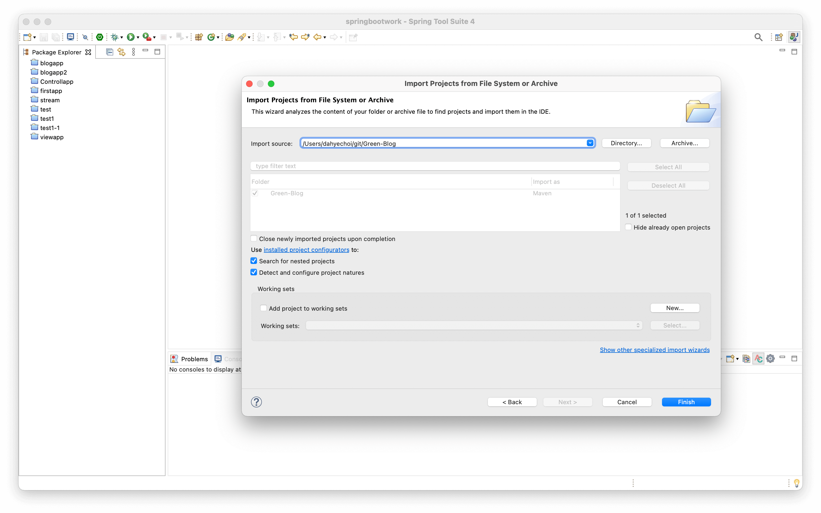
Task: Click the Search flashlight toolbar icon
Action: tap(242, 37)
